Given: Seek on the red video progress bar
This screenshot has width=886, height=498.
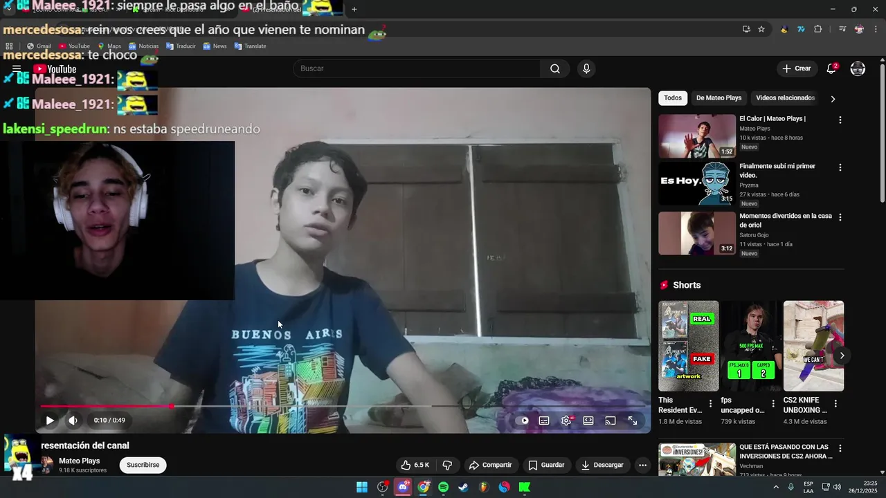Looking at the screenshot, I should [x=343, y=406].
